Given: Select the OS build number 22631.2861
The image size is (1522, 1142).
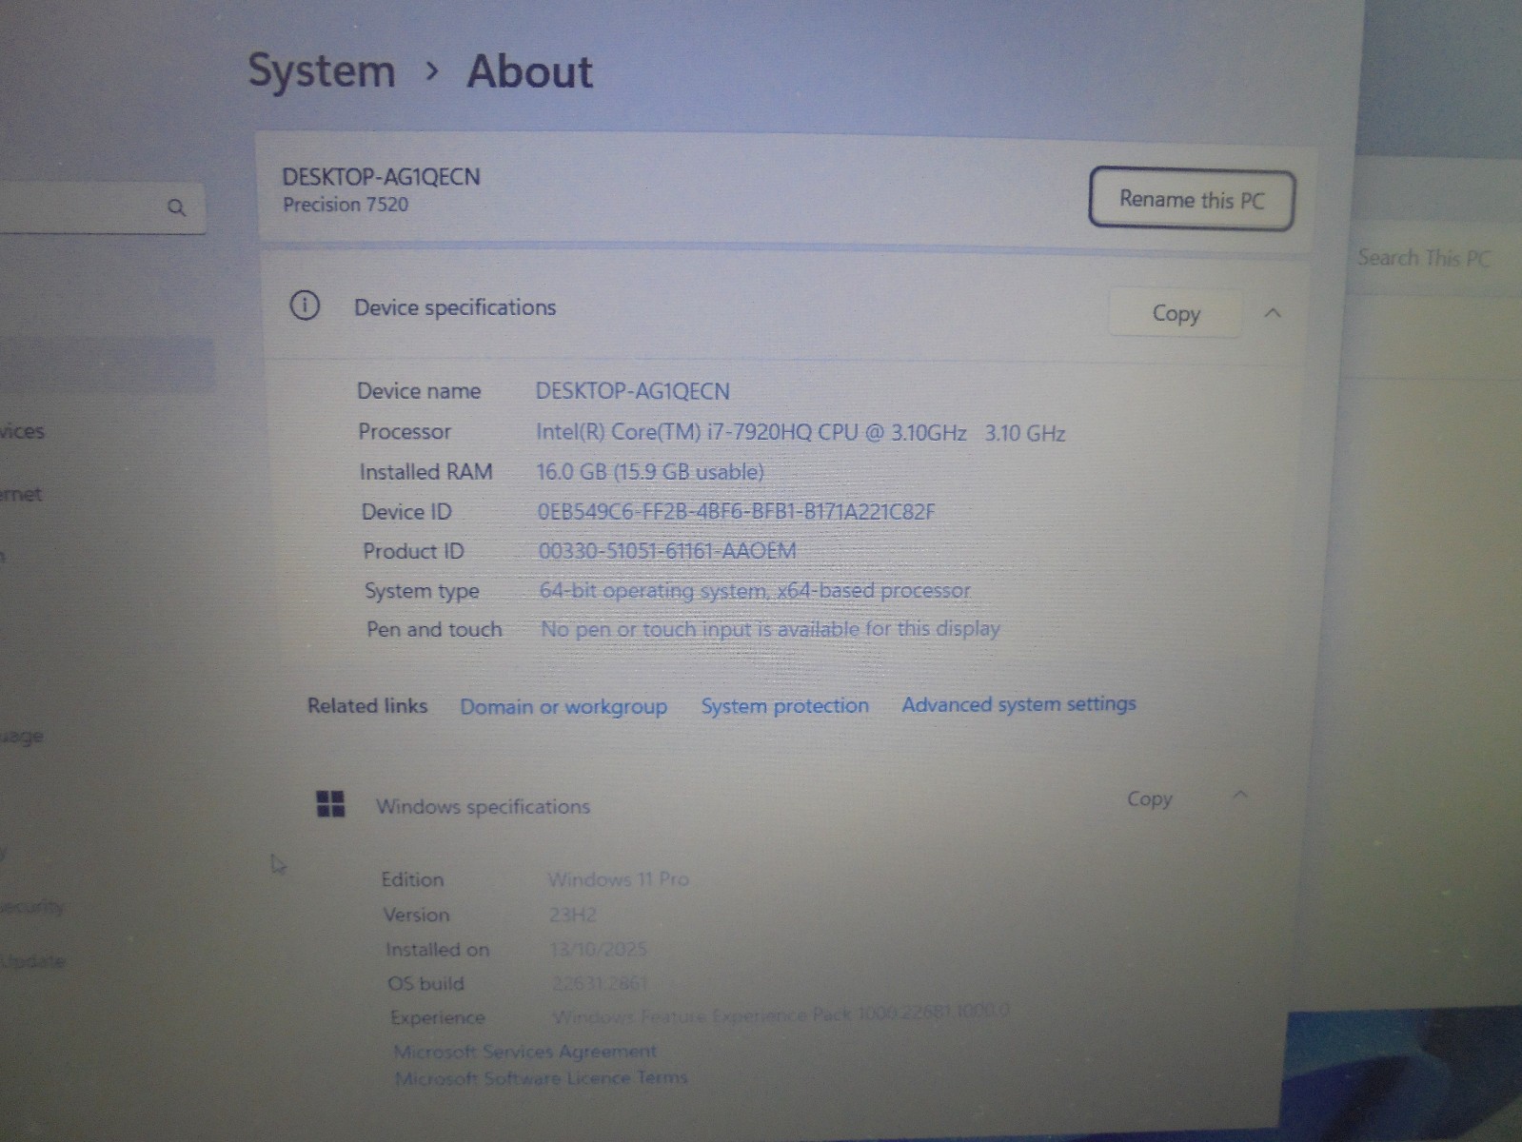Looking at the screenshot, I should (600, 983).
